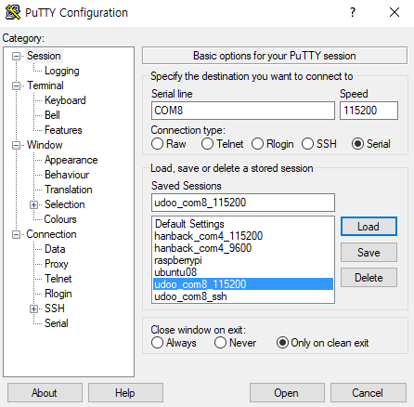Image resolution: width=414 pixels, height=407 pixels.
Task: Collapse the Window tree node
Action: [16, 145]
